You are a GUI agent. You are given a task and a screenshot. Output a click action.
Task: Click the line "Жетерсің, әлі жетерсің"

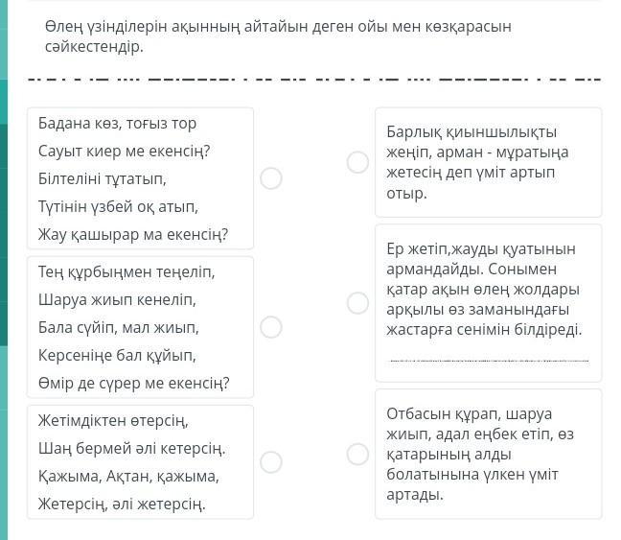122,504
